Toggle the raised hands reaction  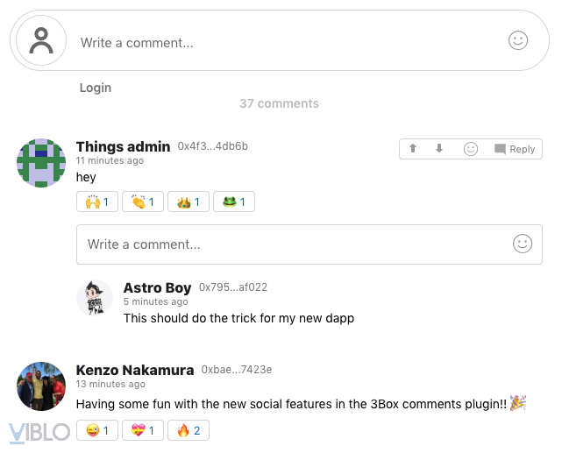pos(96,202)
